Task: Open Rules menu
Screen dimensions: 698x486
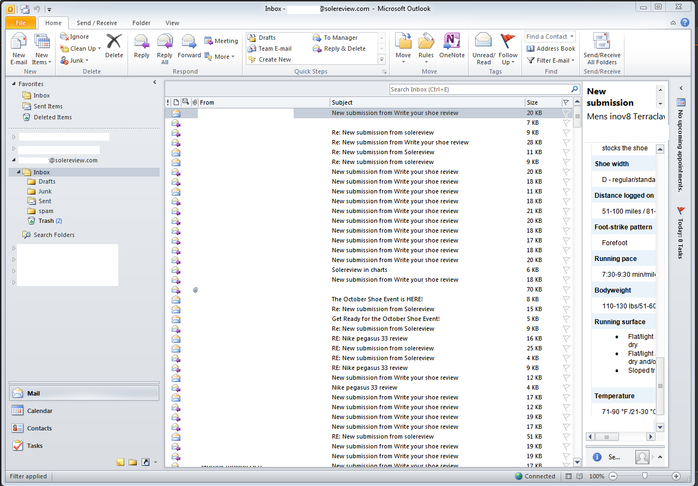Action: [x=426, y=50]
